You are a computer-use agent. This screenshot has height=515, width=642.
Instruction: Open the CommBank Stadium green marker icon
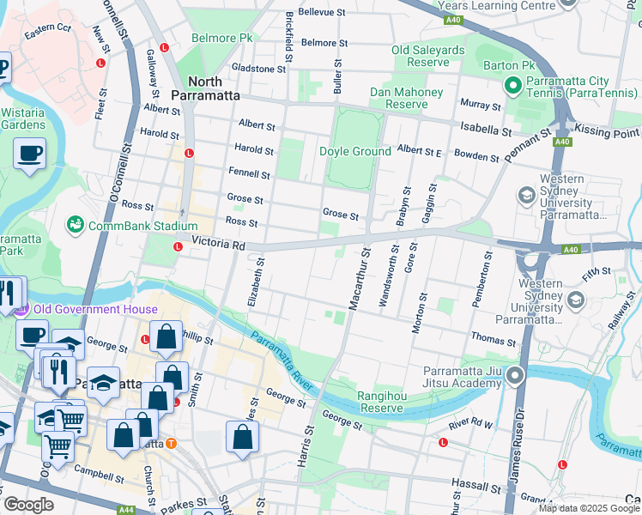(76, 226)
